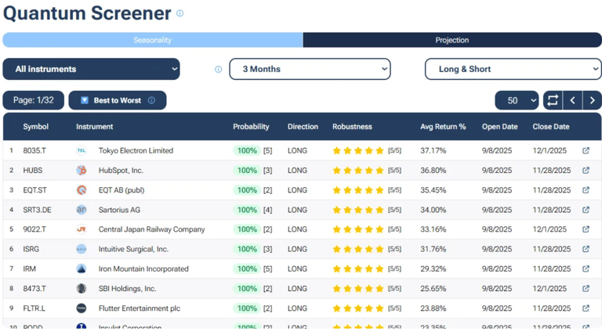The height and width of the screenshot is (335, 602).
Task: Click the 100% probability badge for ISRG
Action: tap(247, 249)
